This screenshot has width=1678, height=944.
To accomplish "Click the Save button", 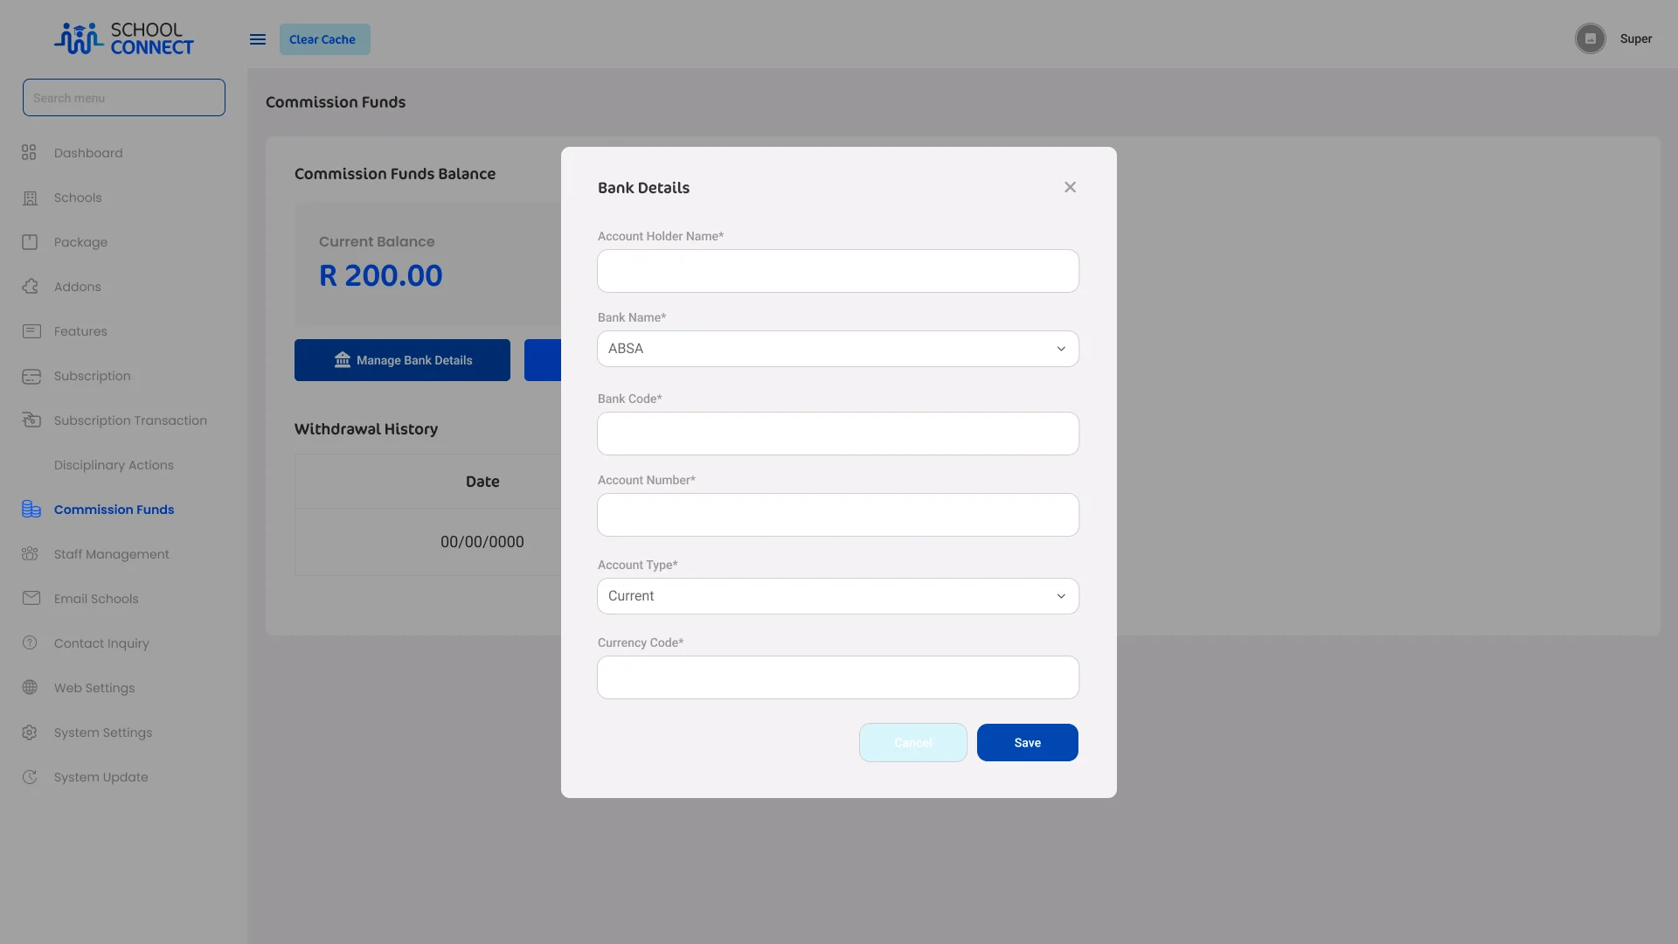I will point(1028,743).
